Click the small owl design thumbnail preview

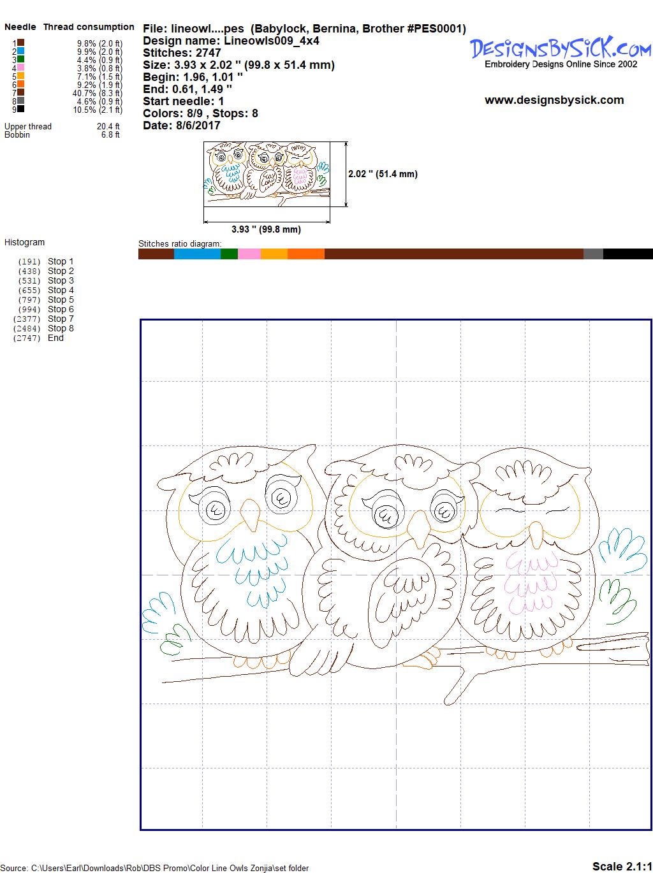267,174
